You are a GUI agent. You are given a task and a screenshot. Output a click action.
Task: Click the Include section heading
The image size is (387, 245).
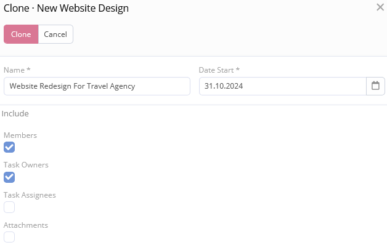tap(15, 114)
